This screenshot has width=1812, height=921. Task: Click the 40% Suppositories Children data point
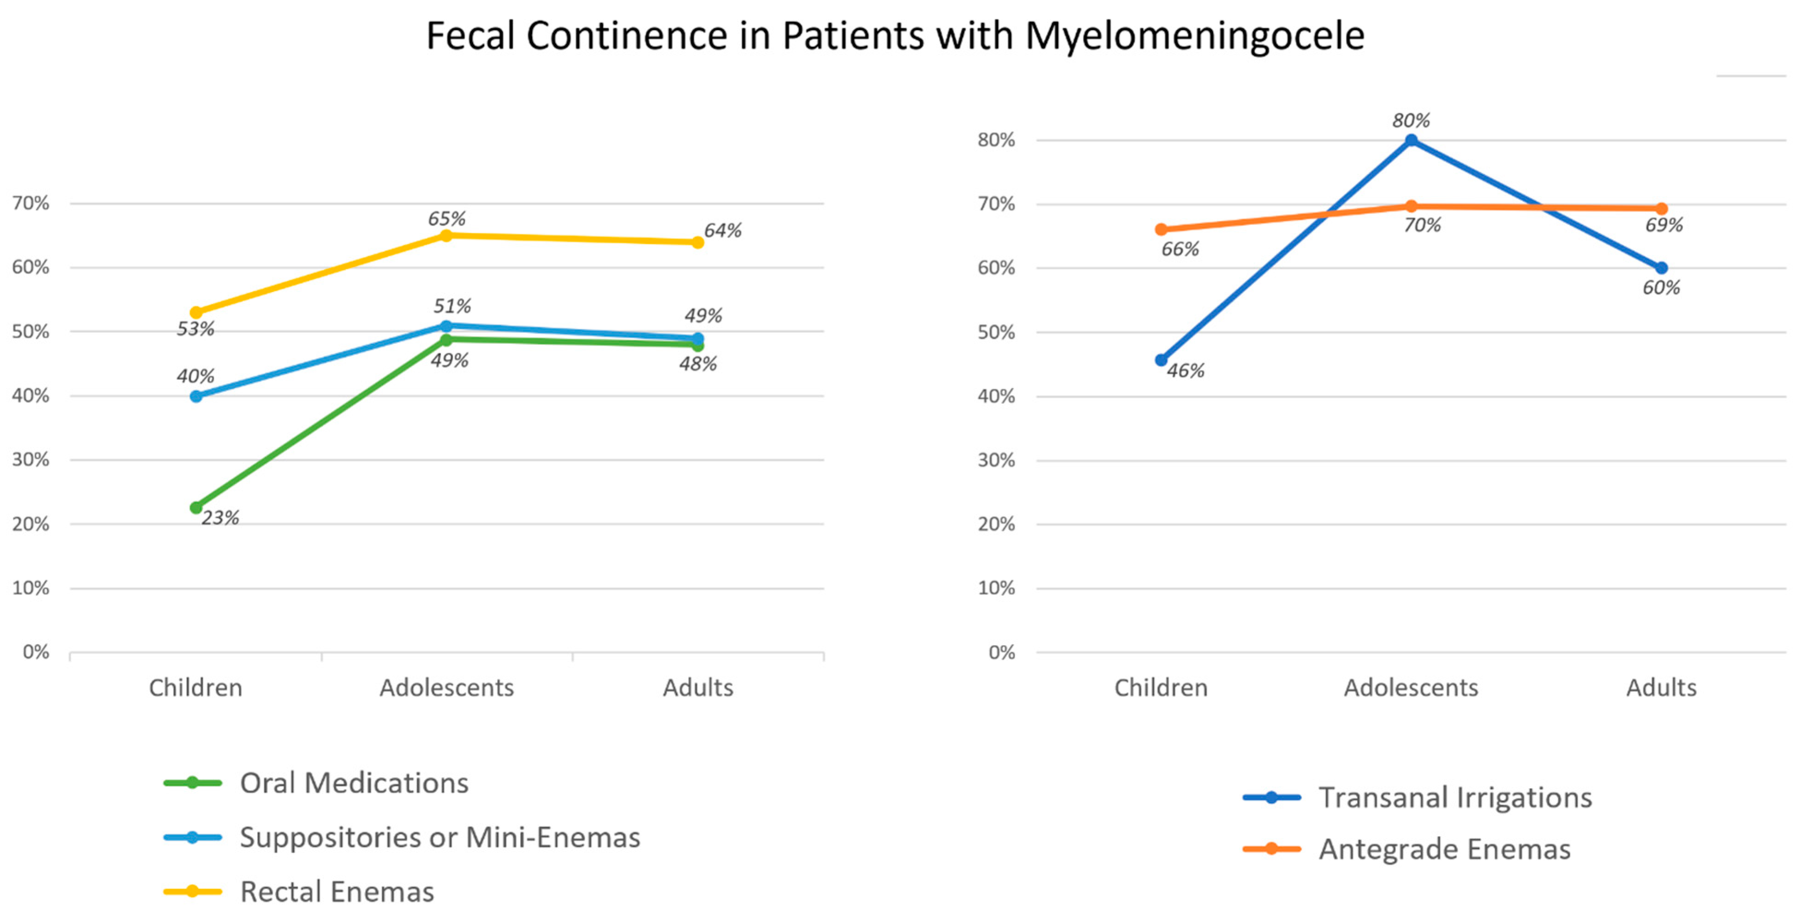click(196, 396)
